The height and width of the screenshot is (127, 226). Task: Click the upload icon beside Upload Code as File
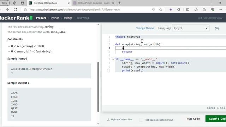(x=108, y=120)
